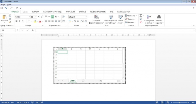Click РУССКИЙ language in status bar
This screenshot has height=104, width=196.
point(39,103)
